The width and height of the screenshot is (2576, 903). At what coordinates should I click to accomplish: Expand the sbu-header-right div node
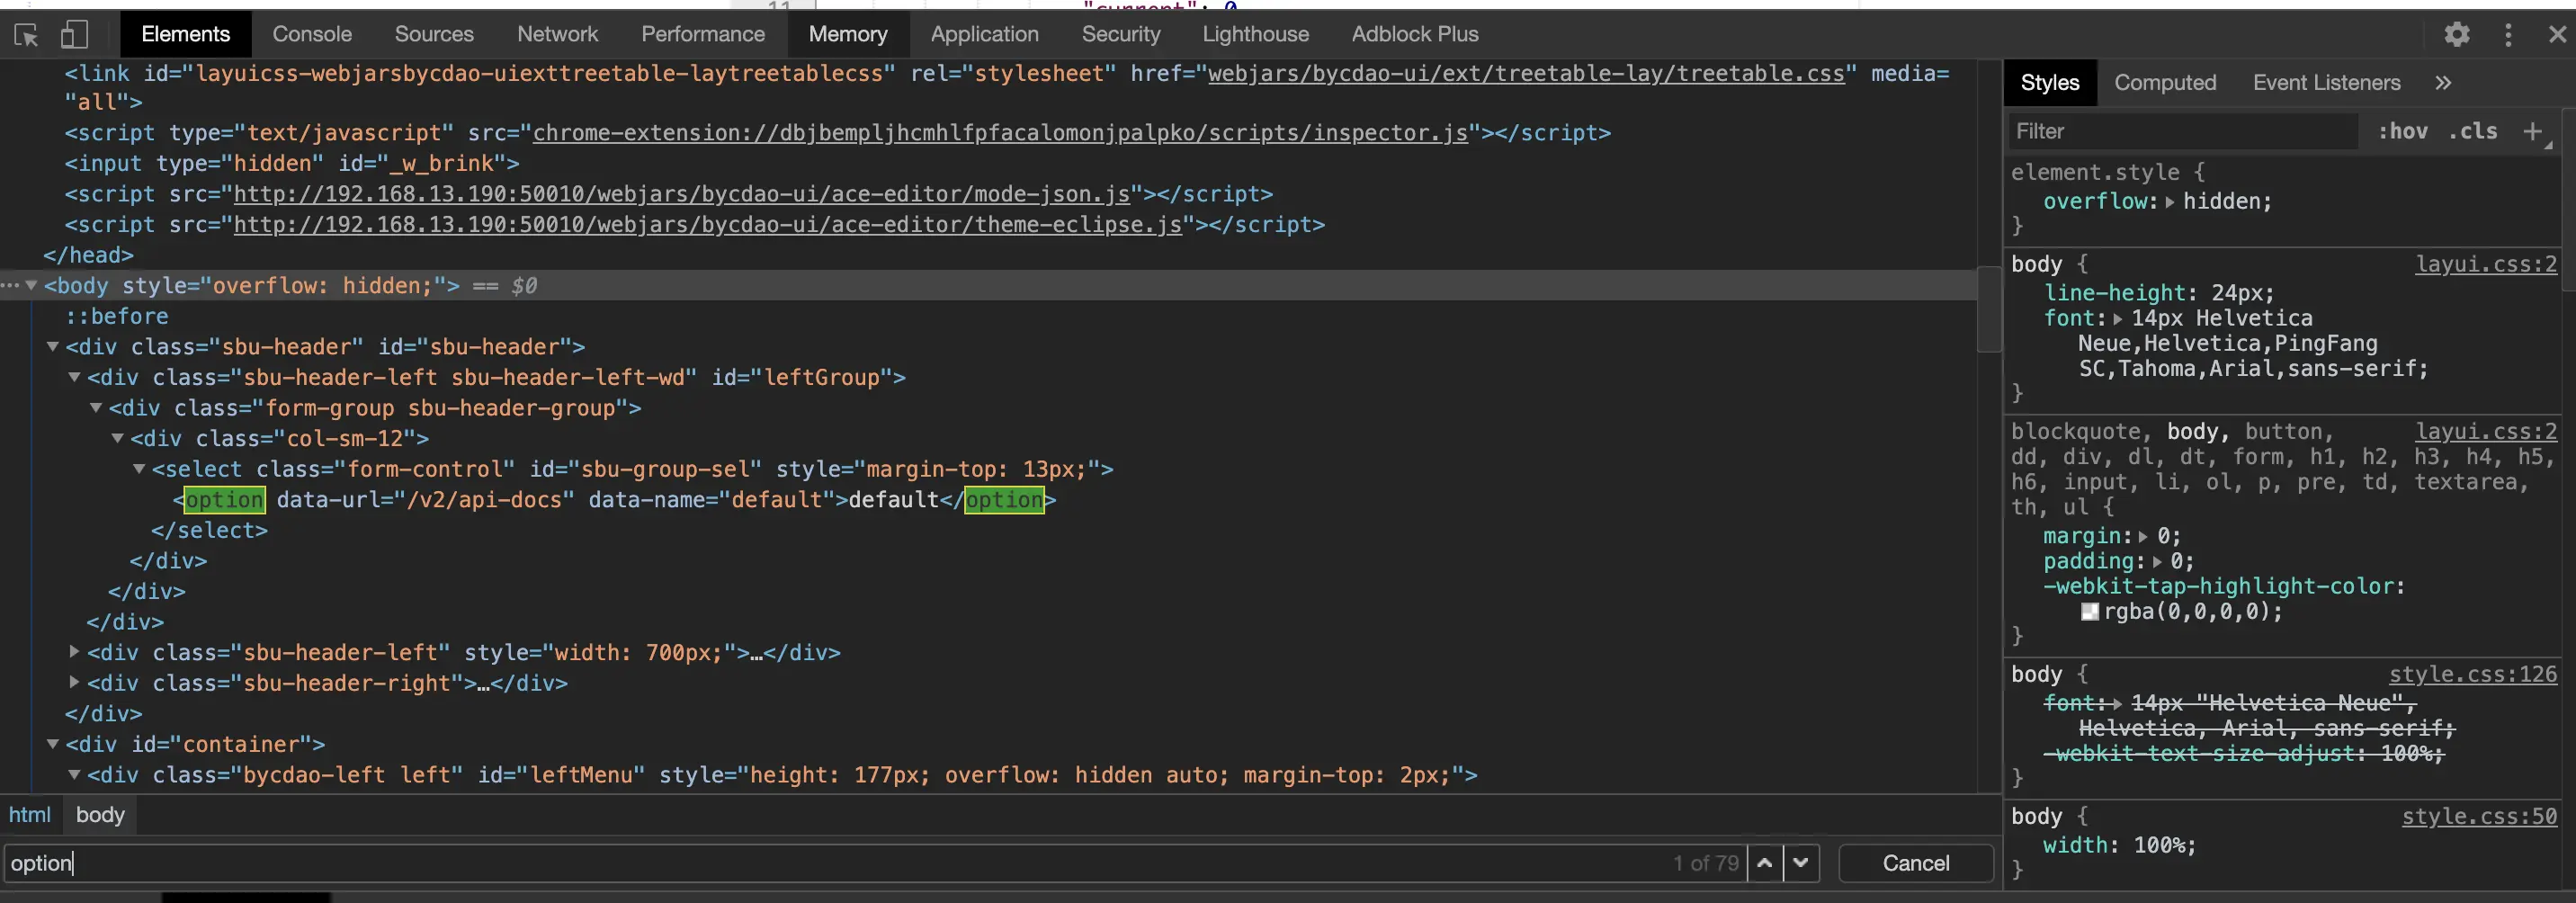tap(74, 682)
